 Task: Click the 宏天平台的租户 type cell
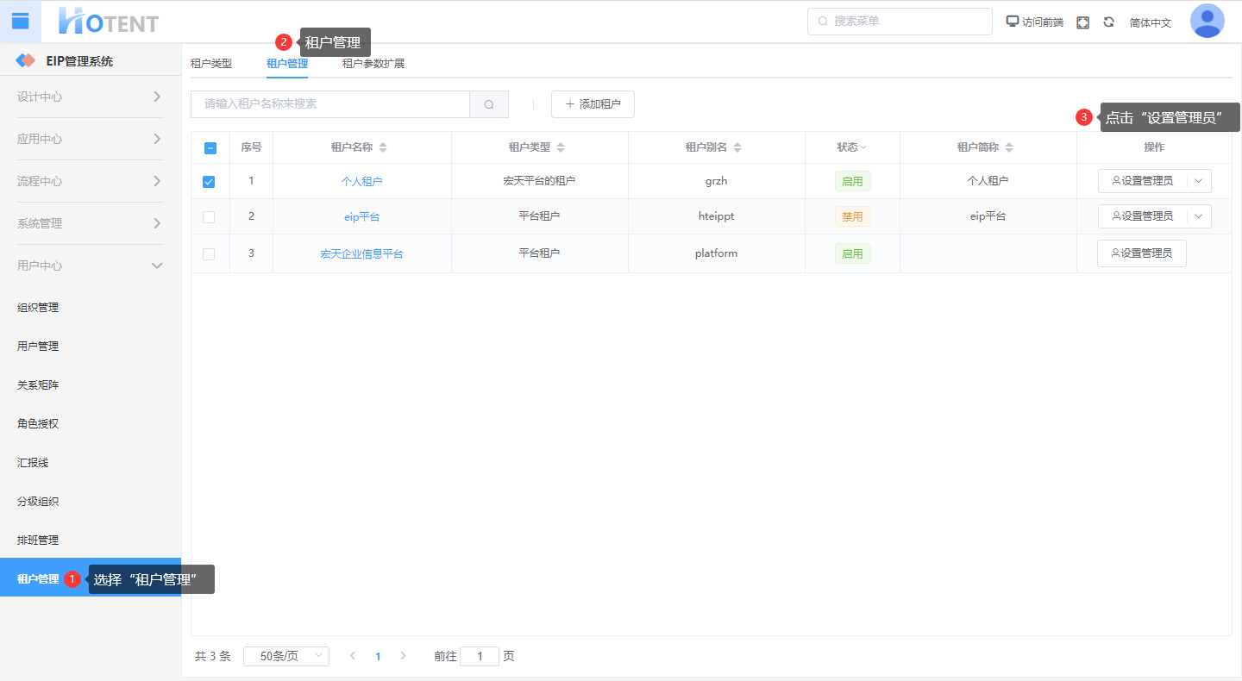click(539, 181)
